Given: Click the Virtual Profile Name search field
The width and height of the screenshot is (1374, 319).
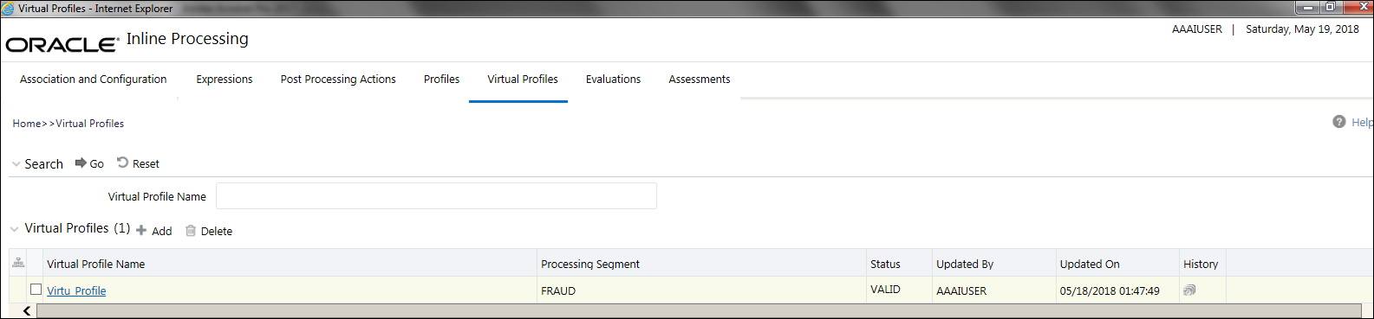Looking at the screenshot, I should click(436, 195).
